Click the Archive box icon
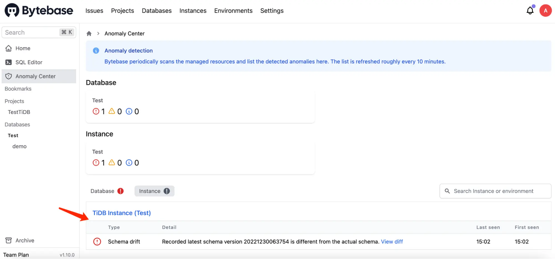The image size is (555, 259). [x=9, y=240]
